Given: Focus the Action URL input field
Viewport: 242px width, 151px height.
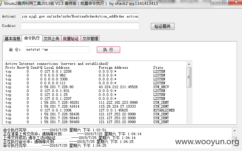Looking at the screenshot, I should 80,17.
